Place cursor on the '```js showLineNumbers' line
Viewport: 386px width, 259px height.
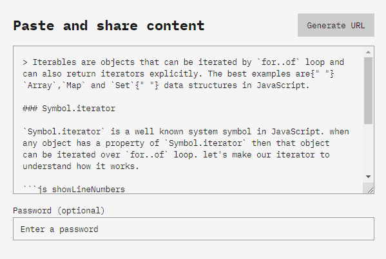pyautogui.click(x=74, y=190)
